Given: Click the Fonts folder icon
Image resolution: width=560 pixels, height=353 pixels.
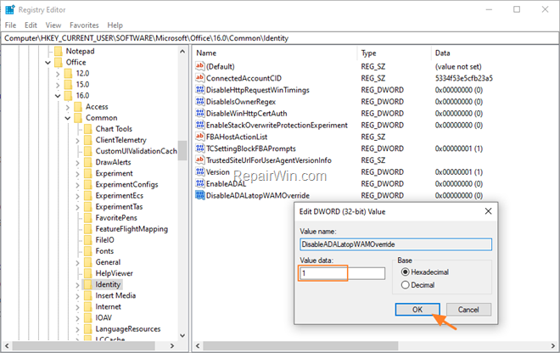Looking at the screenshot, I should (88, 251).
